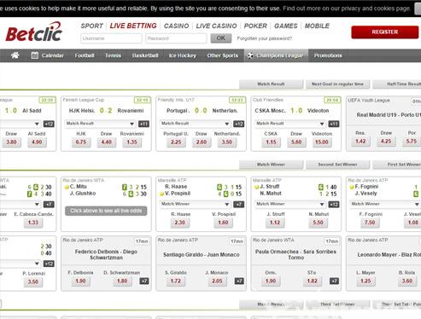Screen dimensions: 421x319
Task: Open the privacy and cookies page link
Action: click(347, 9)
